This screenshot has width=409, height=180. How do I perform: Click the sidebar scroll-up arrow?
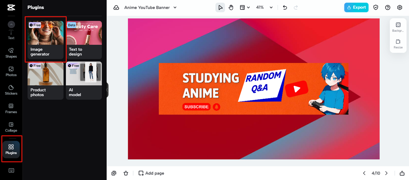(11, 24)
